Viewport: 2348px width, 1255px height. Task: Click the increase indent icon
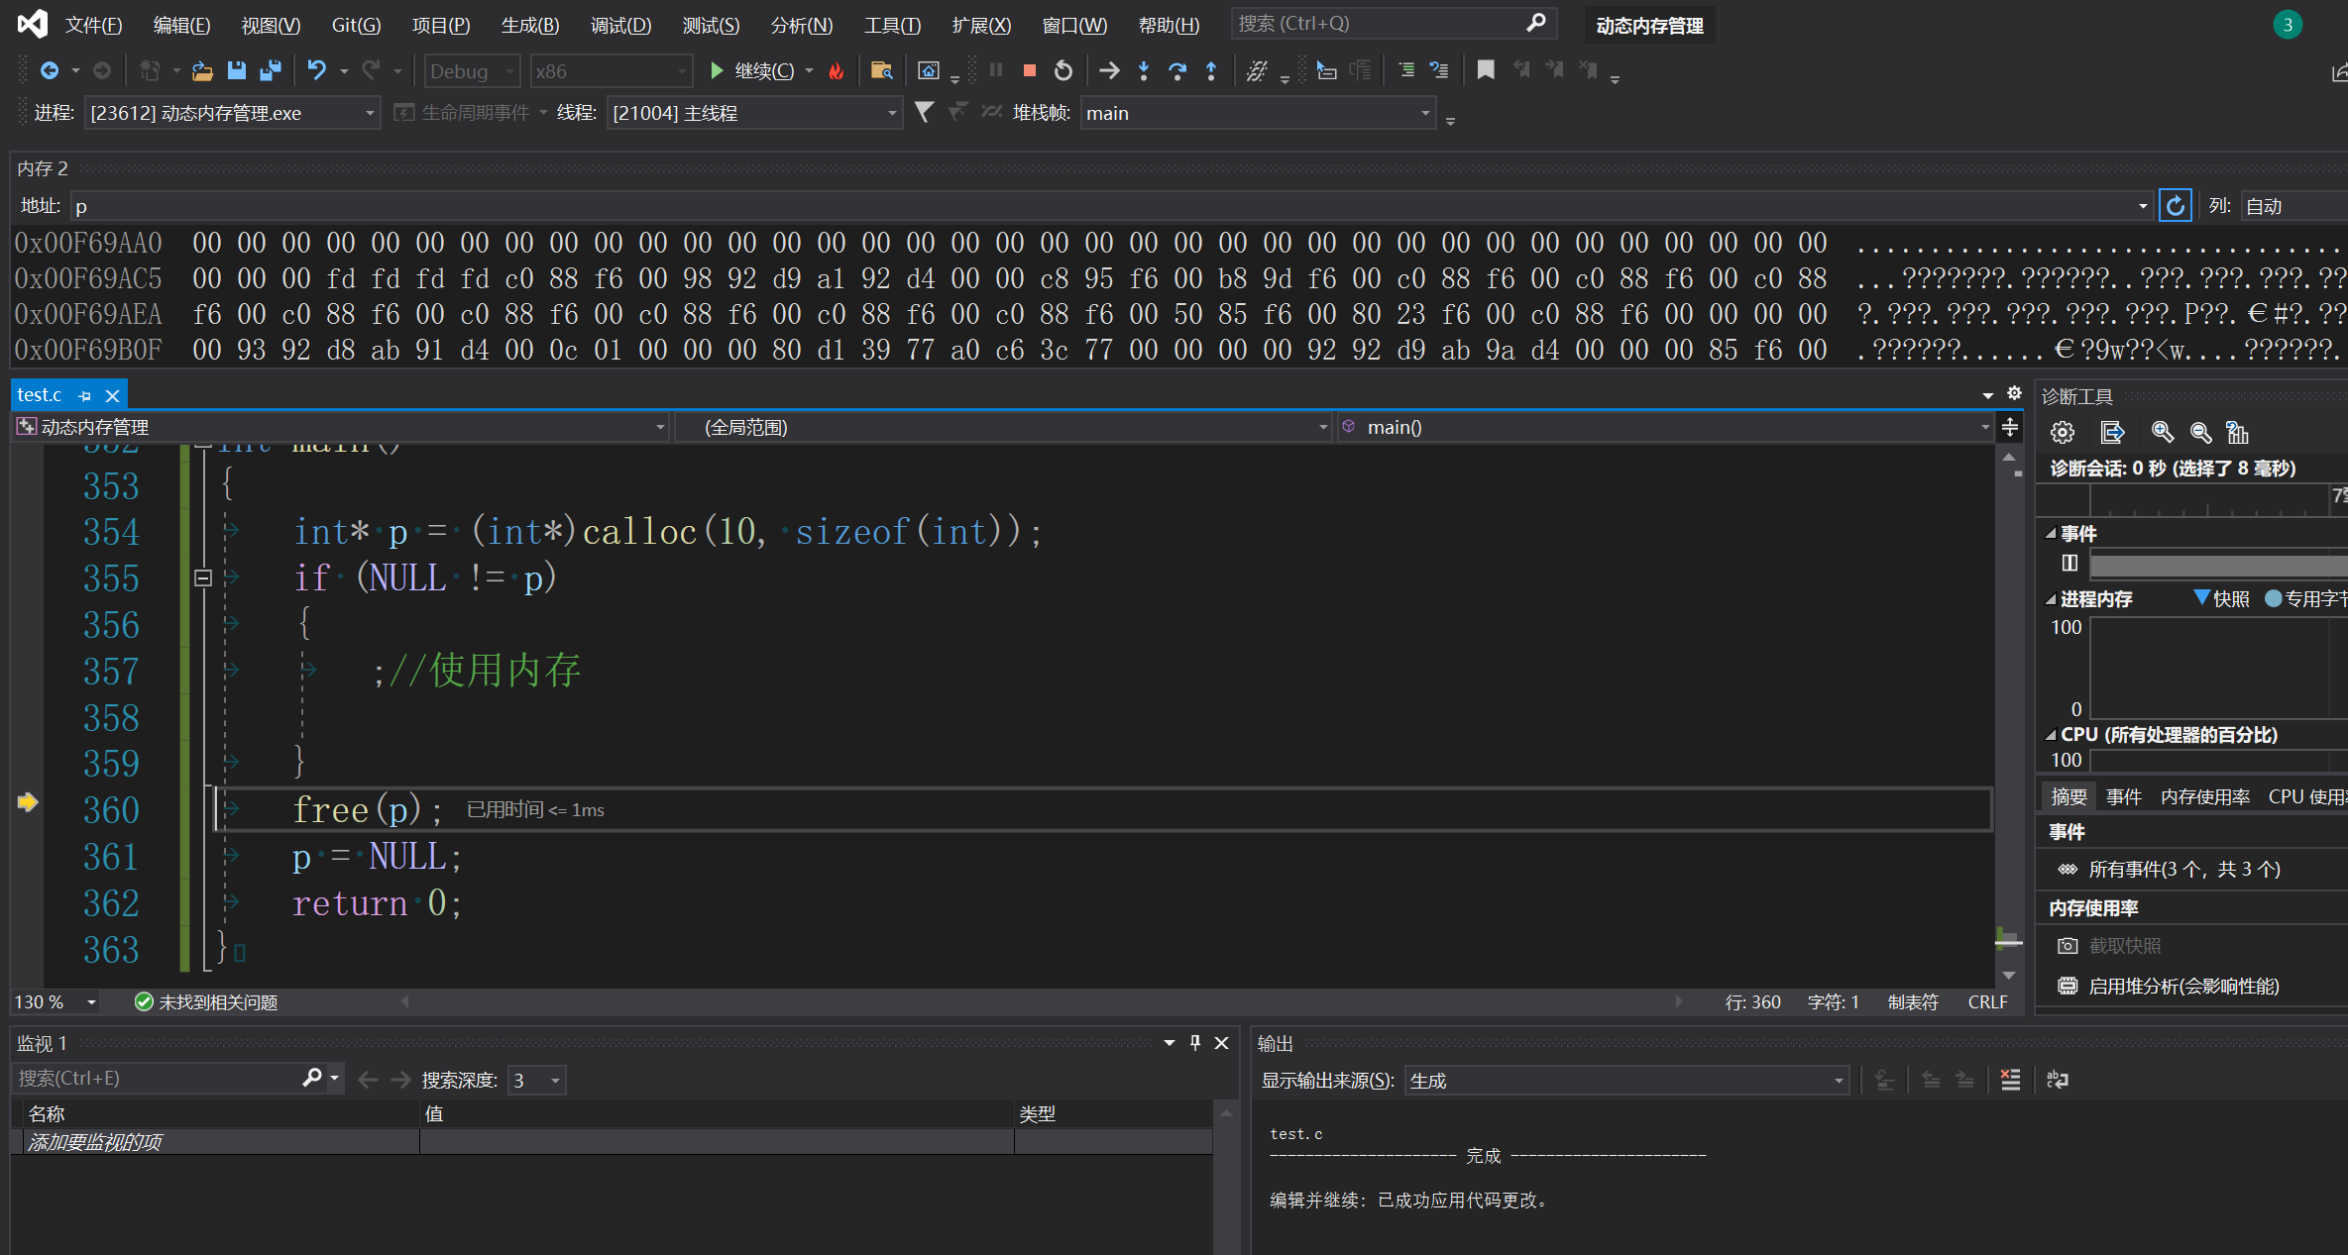(1405, 70)
